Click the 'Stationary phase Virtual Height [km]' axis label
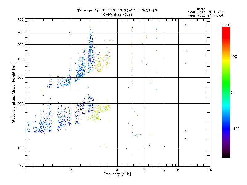 click(14, 92)
